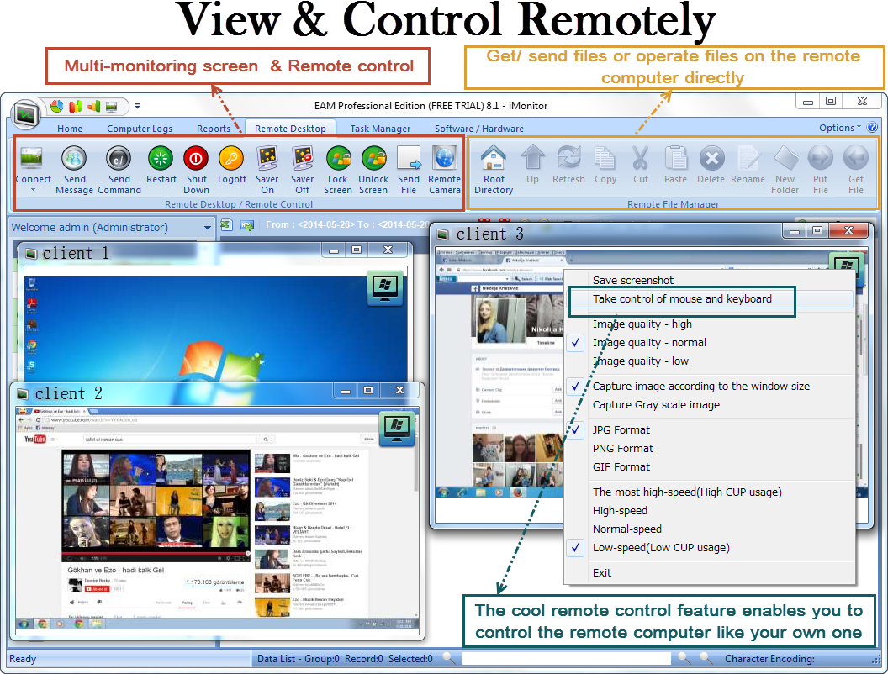Viewport: 888px width, 674px height.
Task: Click Exit in the context menu
Action: click(x=602, y=573)
